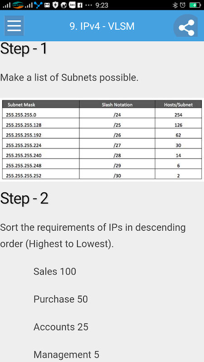Screen dimensions: 204x362
Task: Tap the 'Purchase 50' list entry
Action: point(61,299)
